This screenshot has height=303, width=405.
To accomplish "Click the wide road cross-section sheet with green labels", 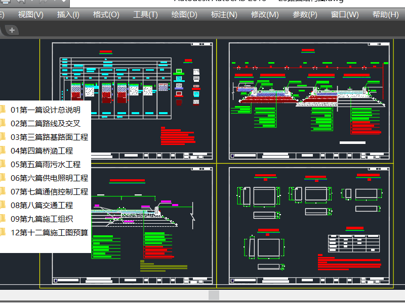I will click(309, 101).
